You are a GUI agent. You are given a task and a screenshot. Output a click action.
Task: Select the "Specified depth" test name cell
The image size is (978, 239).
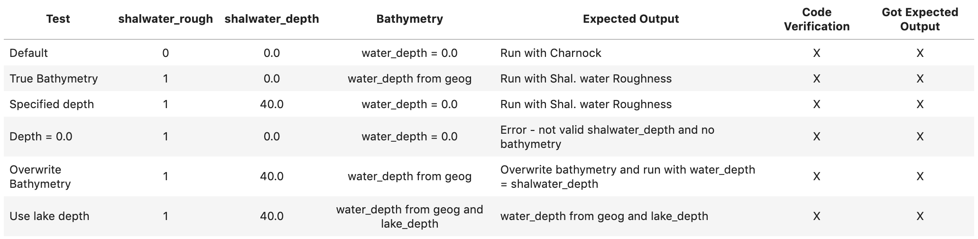tap(52, 104)
